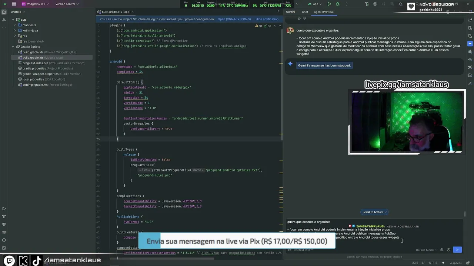Switch to the Chat tab
Image resolution: width=474 pixels, height=266 pixels.
(x=305, y=12)
